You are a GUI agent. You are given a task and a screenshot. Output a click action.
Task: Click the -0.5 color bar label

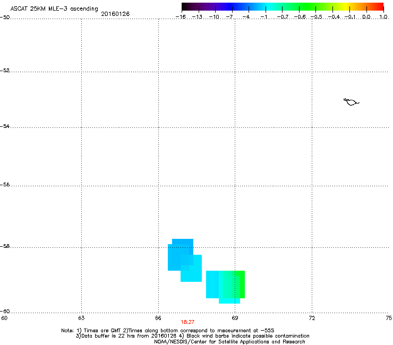[x=317, y=17]
